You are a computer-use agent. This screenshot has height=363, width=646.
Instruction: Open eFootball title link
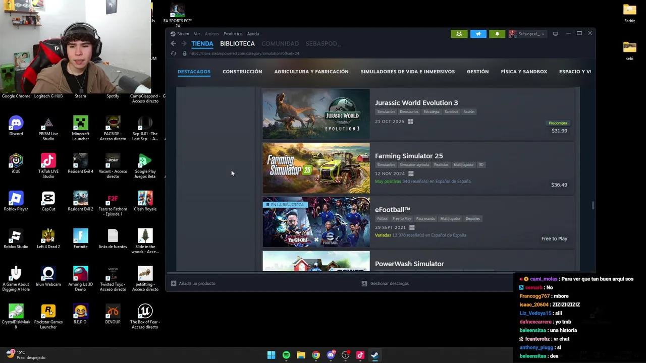[x=393, y=210]
